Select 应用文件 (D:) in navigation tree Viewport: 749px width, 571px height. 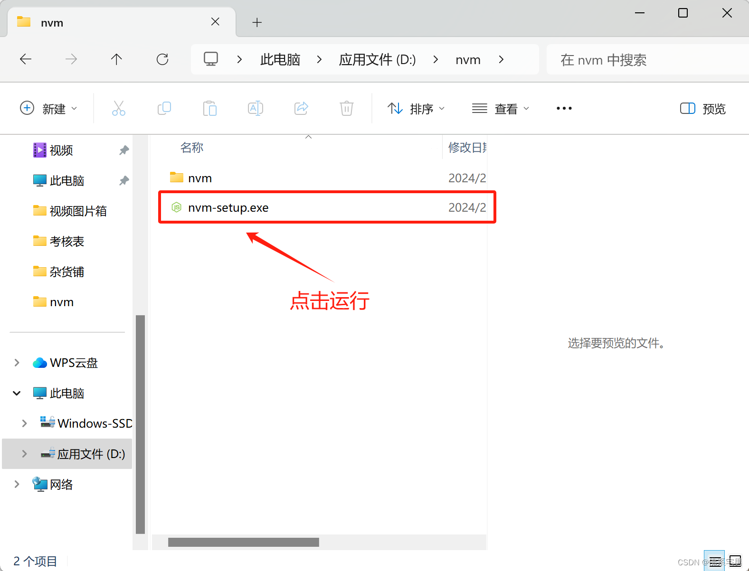(x=91, y=454)
